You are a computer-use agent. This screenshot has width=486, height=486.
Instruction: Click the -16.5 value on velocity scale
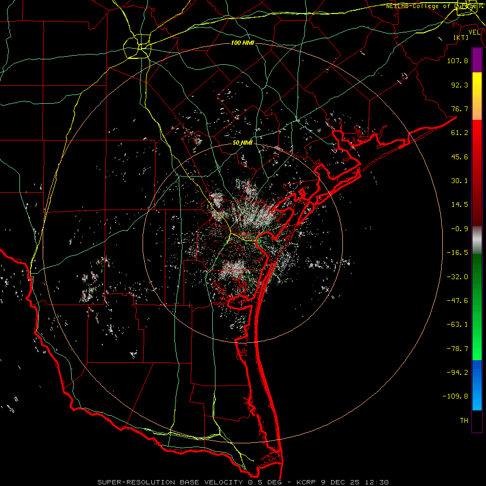pos(457,253)
